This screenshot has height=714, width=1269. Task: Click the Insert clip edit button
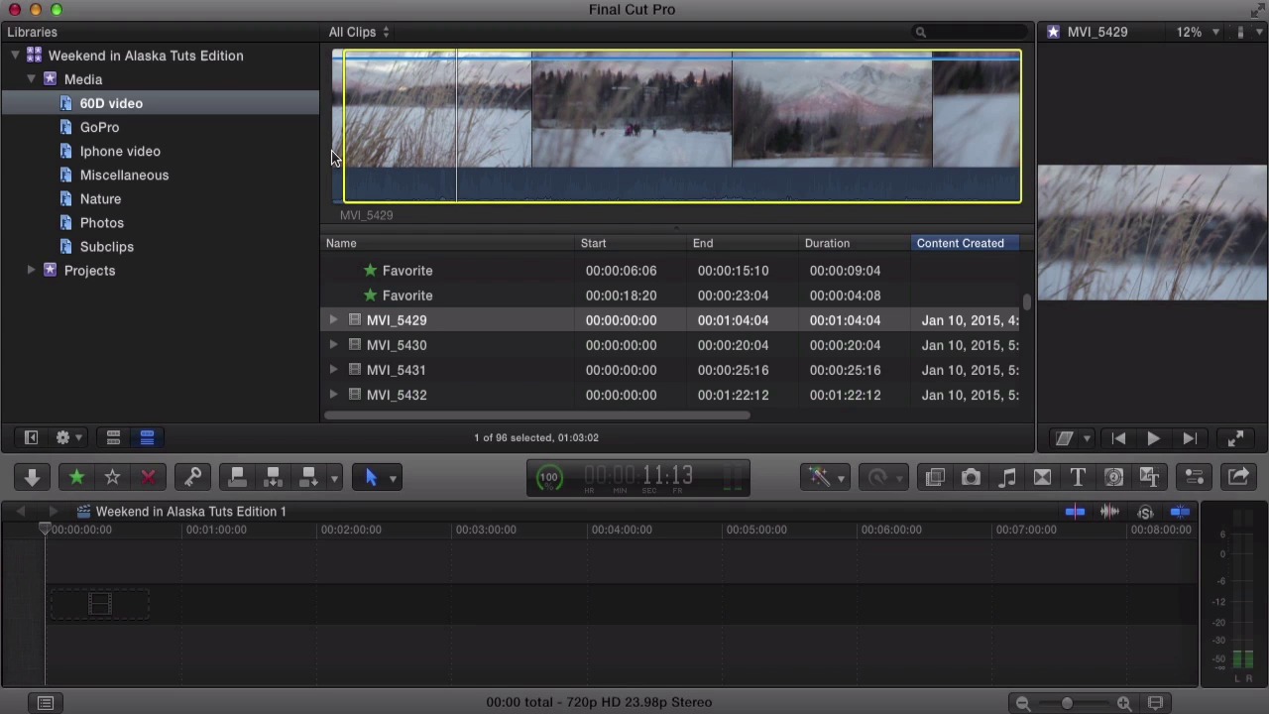[x=273, y=478]
